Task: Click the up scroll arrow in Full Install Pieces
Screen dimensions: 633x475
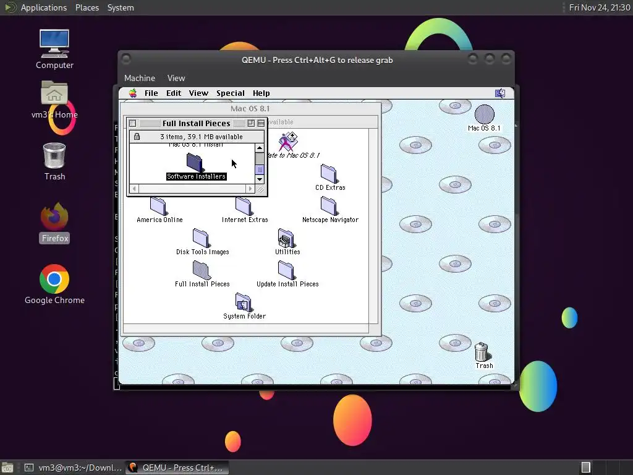Action: pyautogui.click(x=260, y=148)
